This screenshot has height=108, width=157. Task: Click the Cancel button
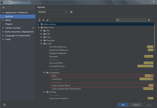(x=136, y=105)
